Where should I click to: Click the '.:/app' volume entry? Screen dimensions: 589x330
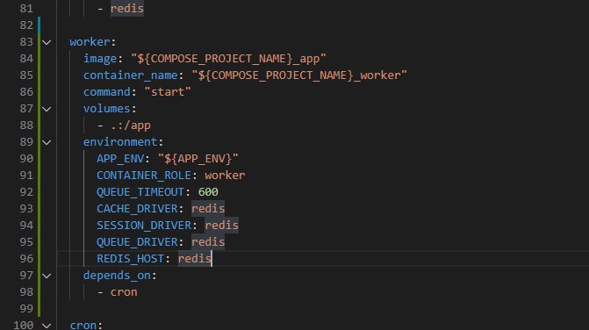(131, 126)
